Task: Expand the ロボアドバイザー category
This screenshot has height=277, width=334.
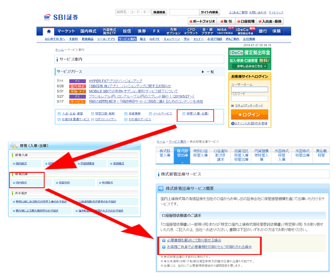Action: (x=104, y=119)
